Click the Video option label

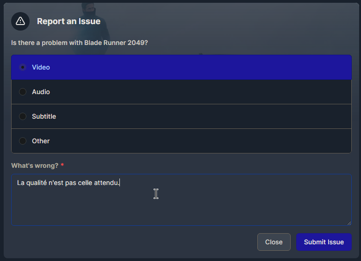pos(41,67)
